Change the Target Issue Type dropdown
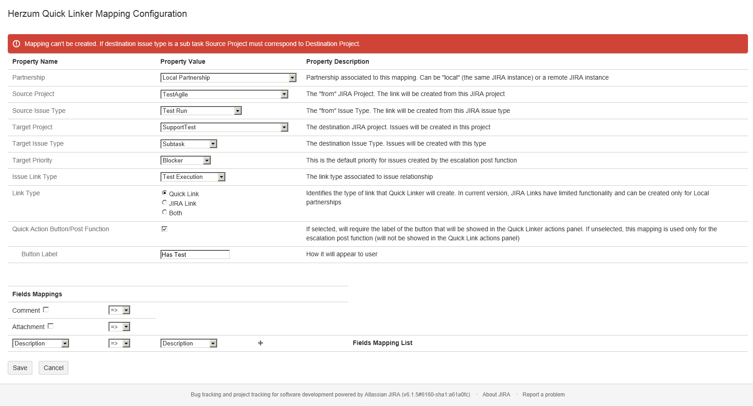The width and height of the screenshot is (753, 406). click(189, 144)
